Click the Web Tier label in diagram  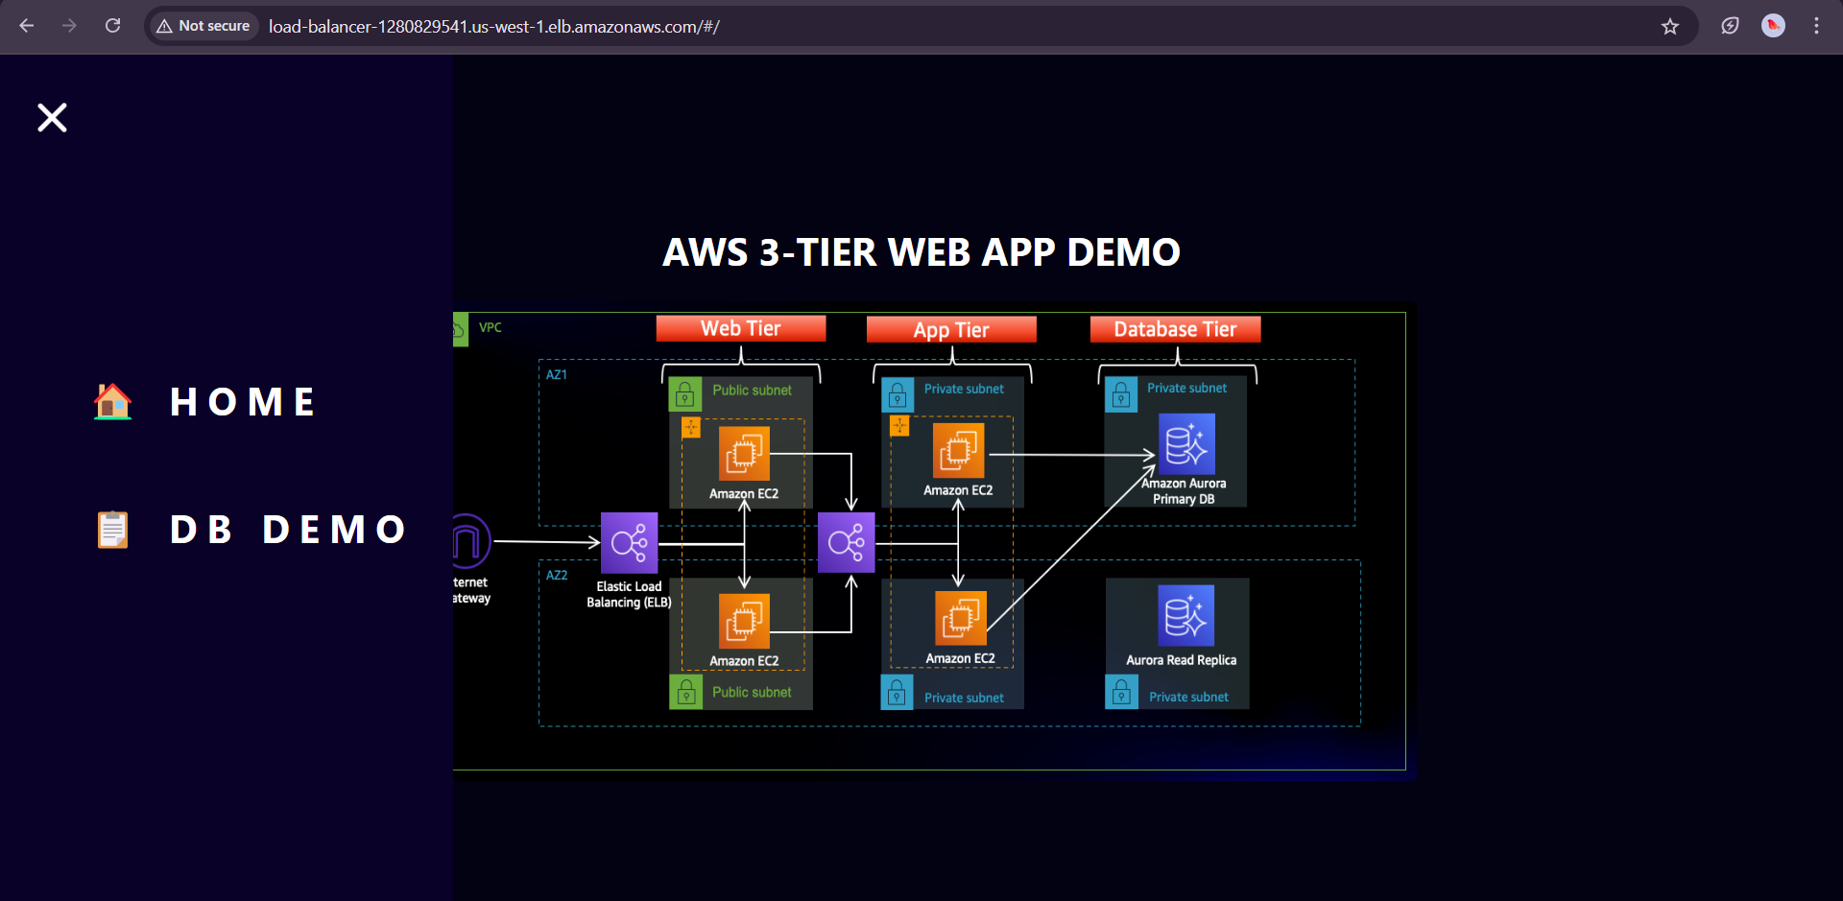pos(741,328)
